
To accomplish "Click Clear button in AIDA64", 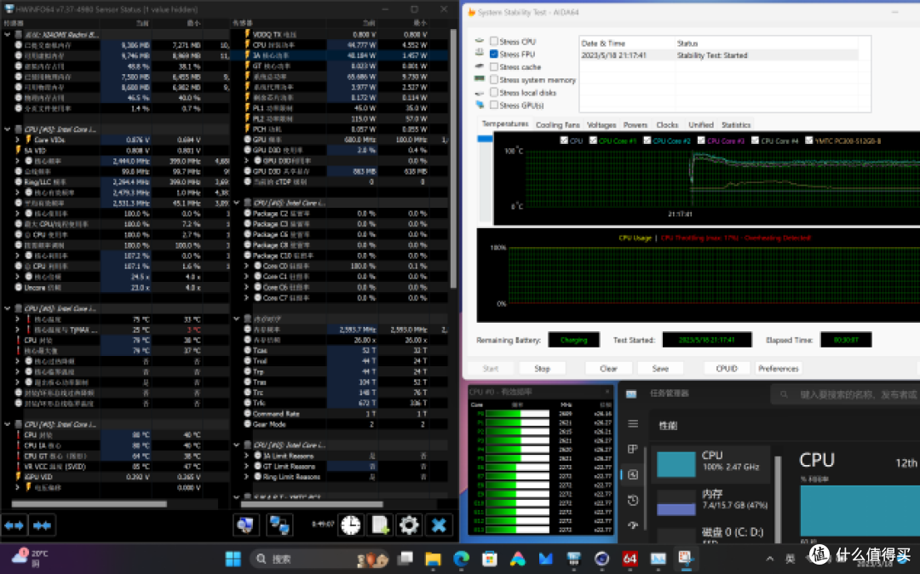I will (x=608, y=369).
